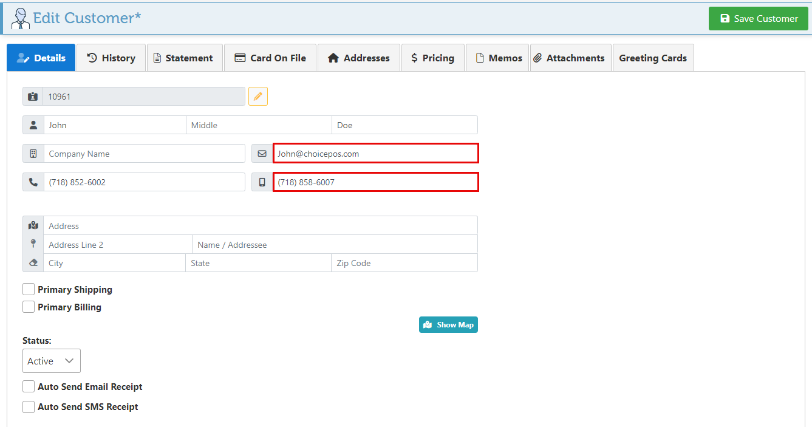This screenshot has width=812, height=427.
Task: Check the Primary Billing checkbox
Action: click(29, 307)
